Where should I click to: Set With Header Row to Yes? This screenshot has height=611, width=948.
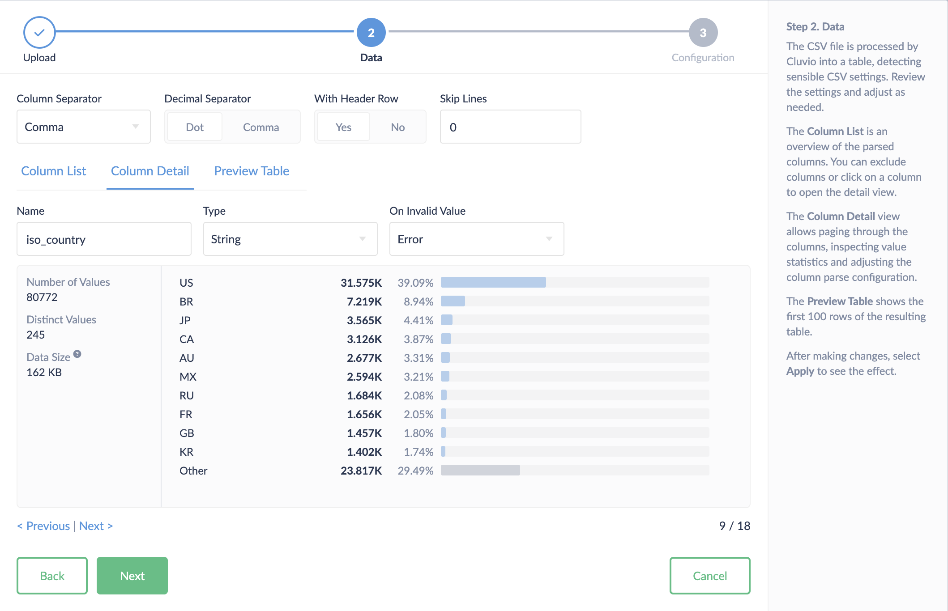point(343,127)
